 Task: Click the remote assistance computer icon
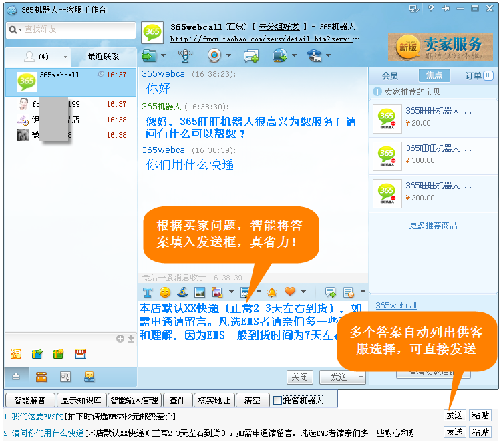[x=280, y=55]
